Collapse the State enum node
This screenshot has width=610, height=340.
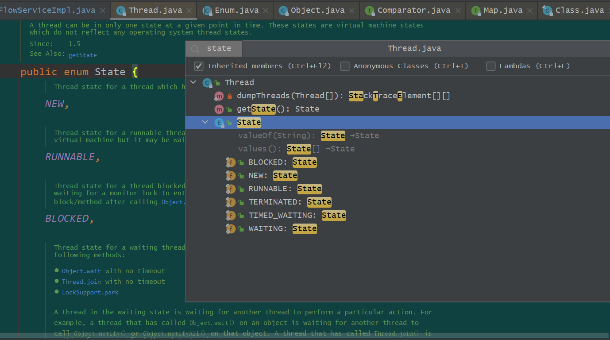(205, 122)
